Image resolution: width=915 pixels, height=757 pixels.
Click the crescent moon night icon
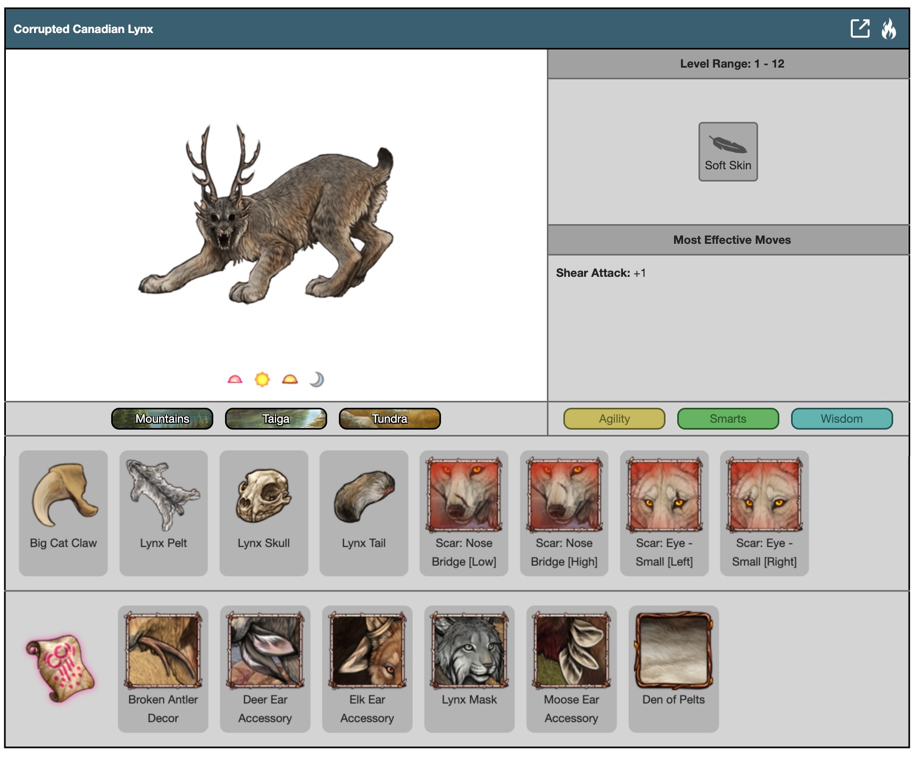coord(317,380)
